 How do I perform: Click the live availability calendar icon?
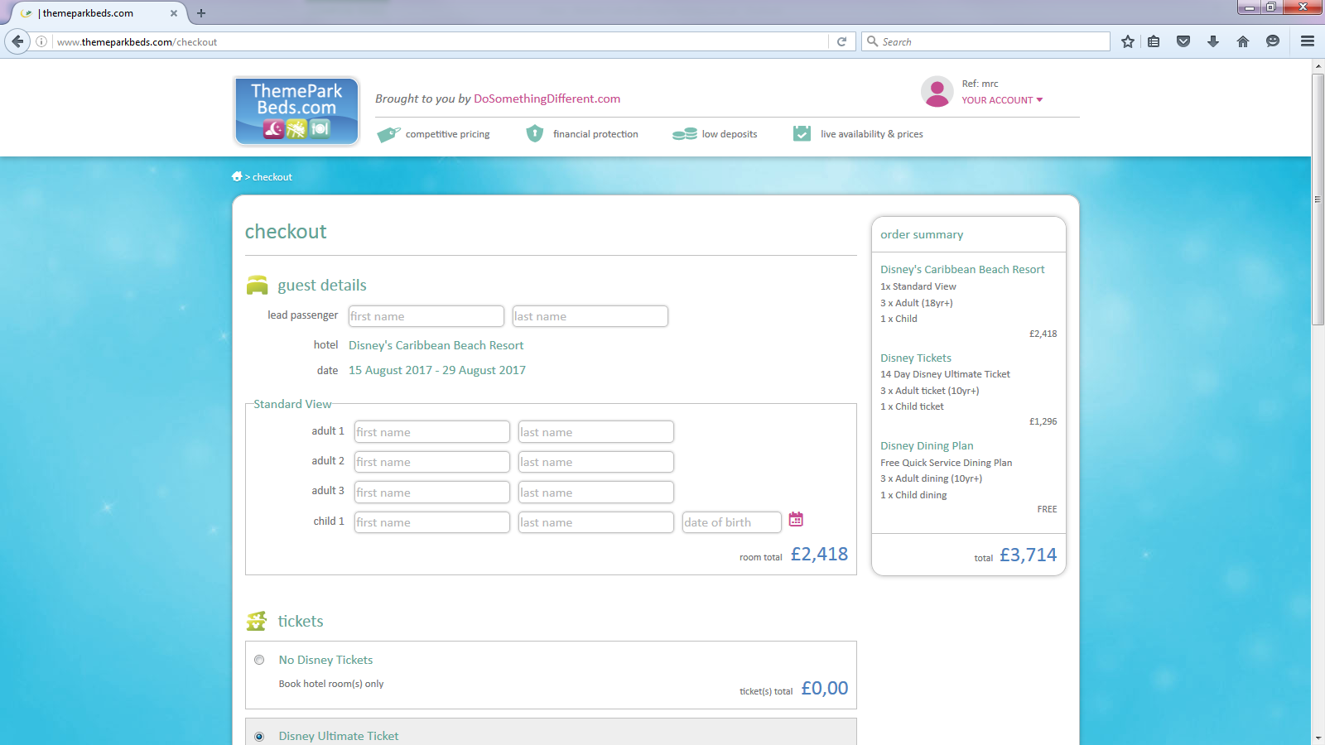click(802, 133)
